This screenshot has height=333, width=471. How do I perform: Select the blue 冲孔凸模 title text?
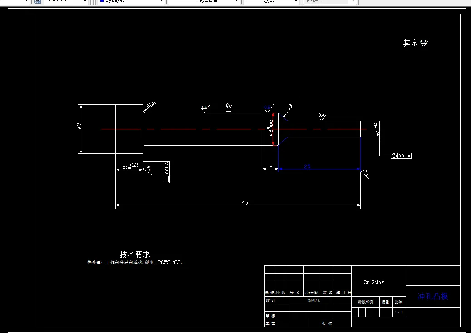[433, 297]
